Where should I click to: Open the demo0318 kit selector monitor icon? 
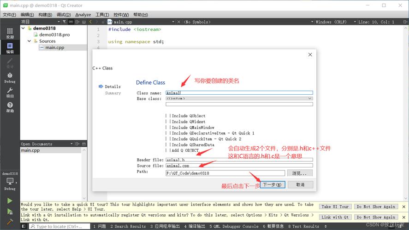tap(10, 181)
